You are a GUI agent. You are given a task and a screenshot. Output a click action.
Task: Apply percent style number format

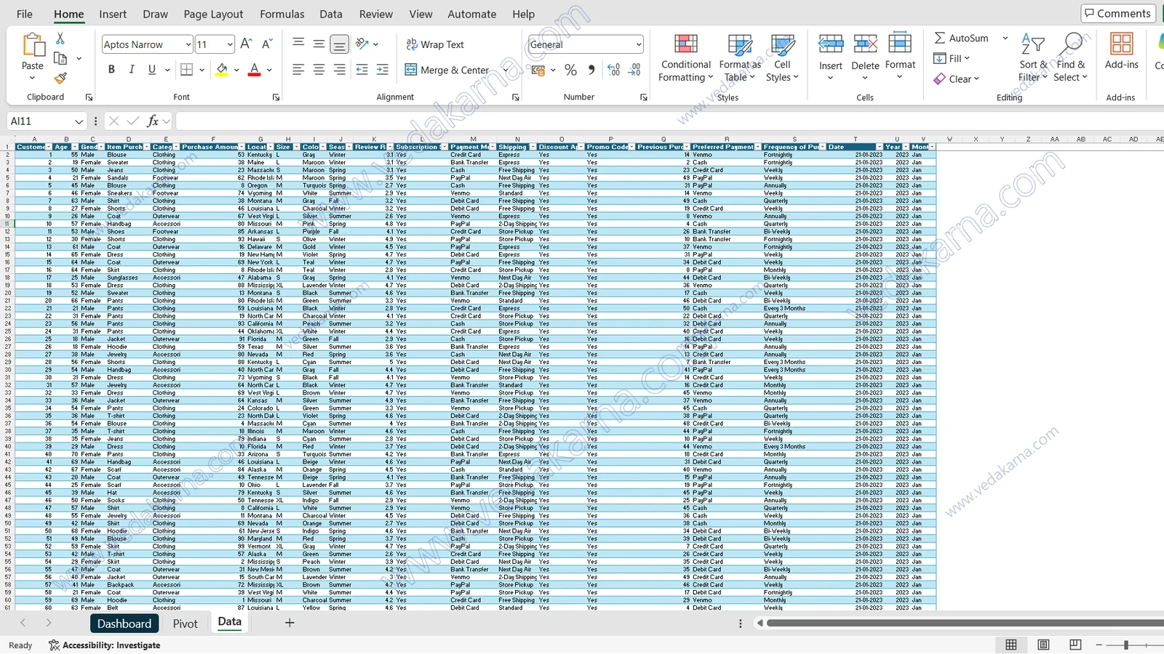(570, 70)
